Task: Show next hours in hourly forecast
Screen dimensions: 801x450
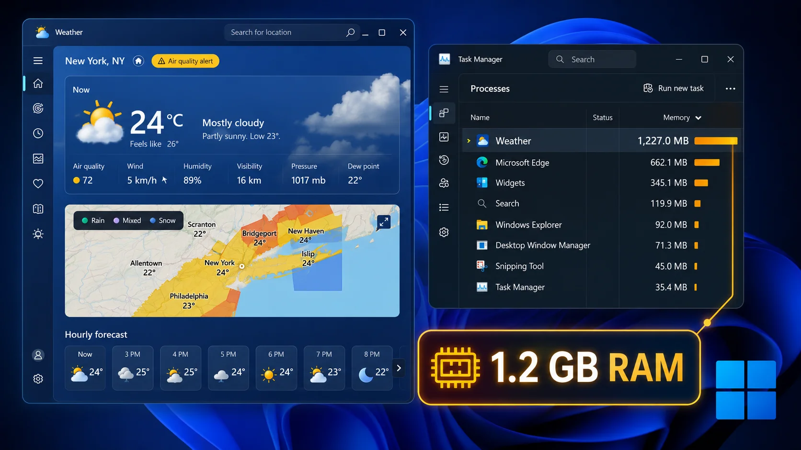Action: point(399,368)
